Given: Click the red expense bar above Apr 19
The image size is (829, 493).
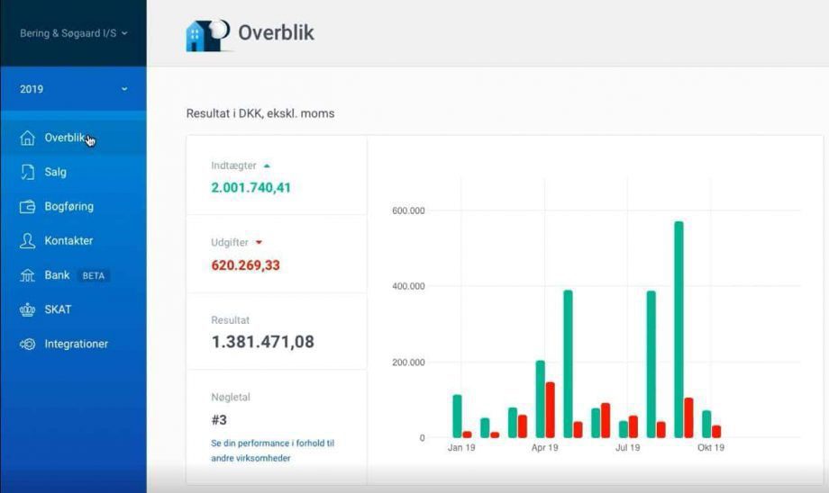Looking at the screenshot, I should pyautogui.click(x=551, y=409).
